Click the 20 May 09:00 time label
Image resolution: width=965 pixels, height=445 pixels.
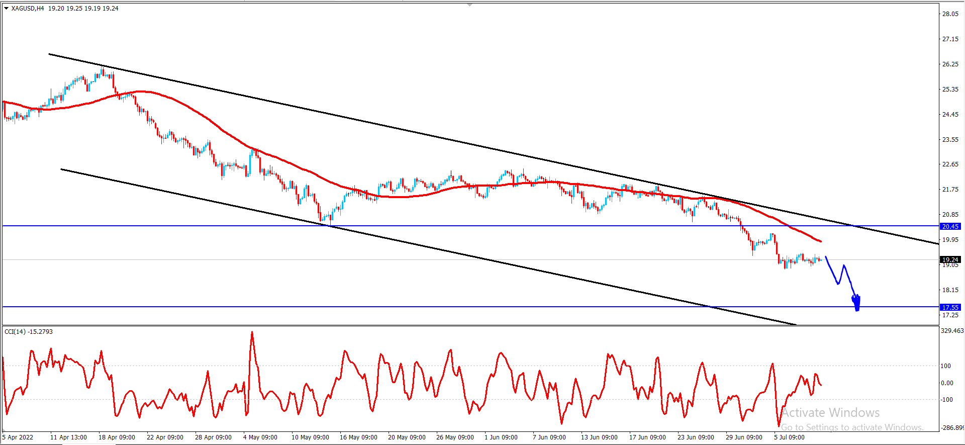click(x=407, y=437)
